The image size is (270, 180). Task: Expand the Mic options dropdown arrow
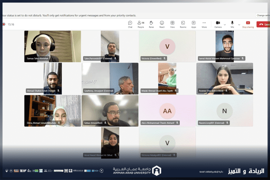tap(239, 24)
